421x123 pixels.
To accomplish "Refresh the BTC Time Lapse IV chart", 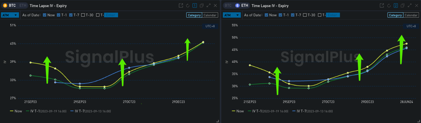I will tap(188, 6).
